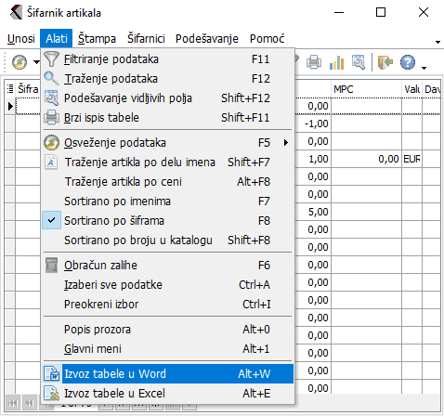The height and width of the screenshot is (416, 444).
Task: Click the cell showing 5,00
Action: tap(313, 212)
